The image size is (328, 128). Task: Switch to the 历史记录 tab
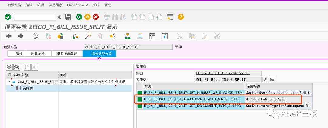click(38, 54)
